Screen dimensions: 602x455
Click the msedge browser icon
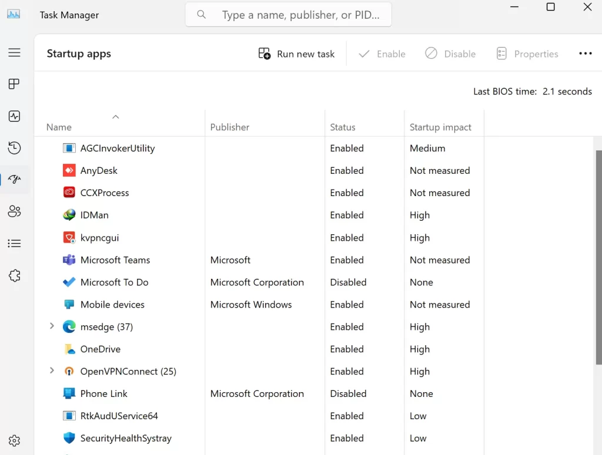click(69, 326)
